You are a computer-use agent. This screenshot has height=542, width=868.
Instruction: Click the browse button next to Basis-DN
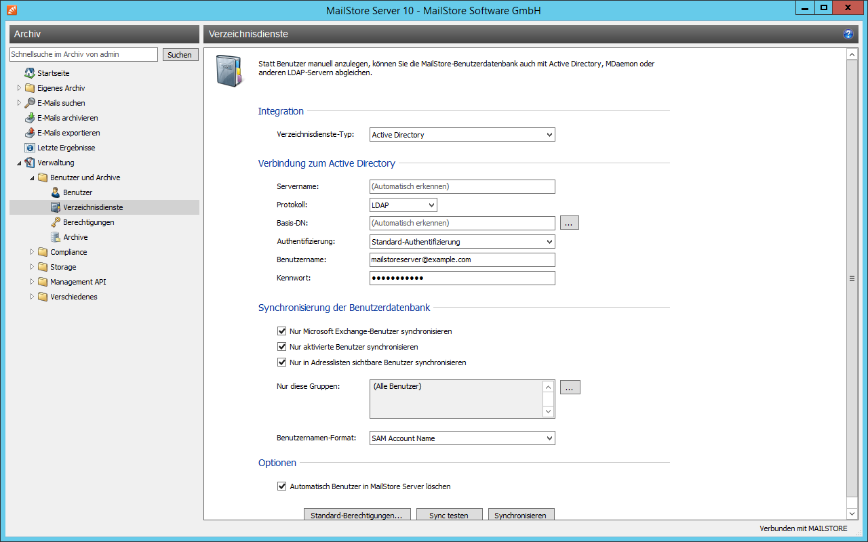[x=570, y=223]
